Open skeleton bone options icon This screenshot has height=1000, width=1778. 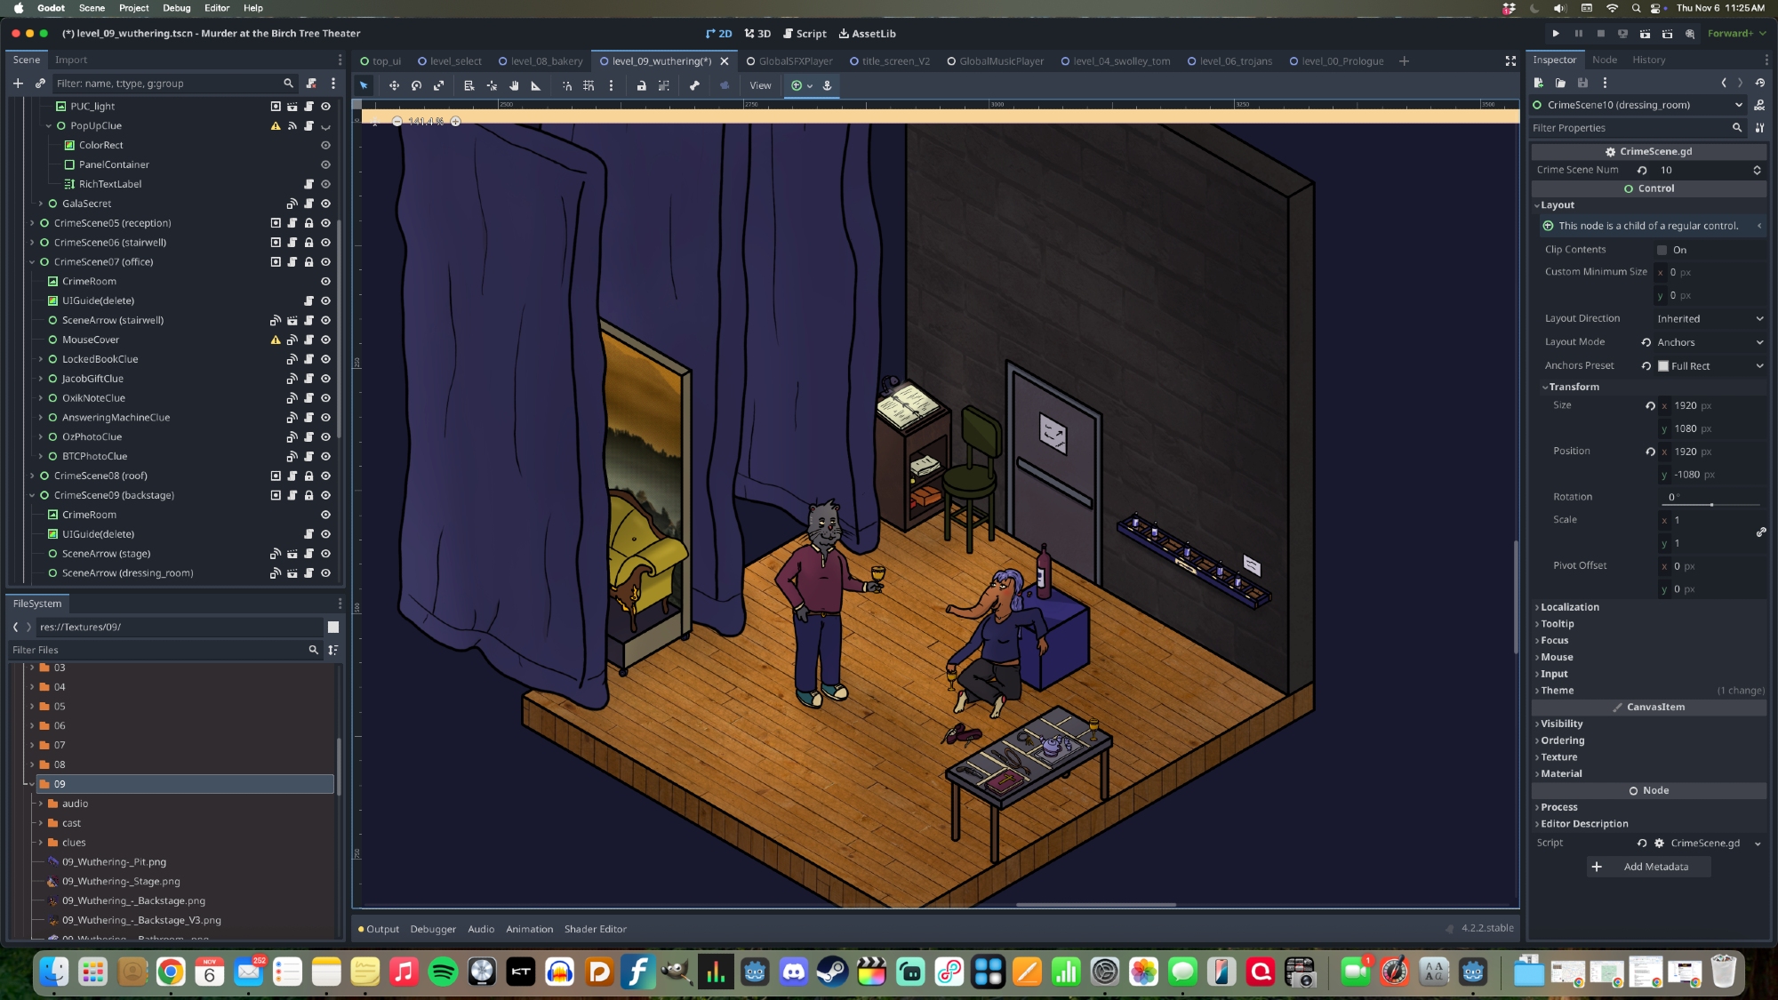tap(694, 85)
